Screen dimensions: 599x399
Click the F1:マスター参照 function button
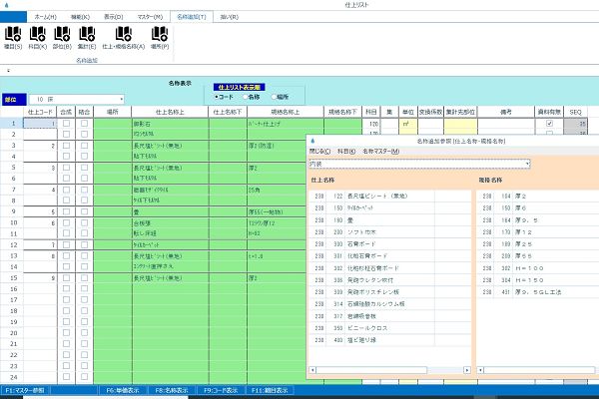25,390
